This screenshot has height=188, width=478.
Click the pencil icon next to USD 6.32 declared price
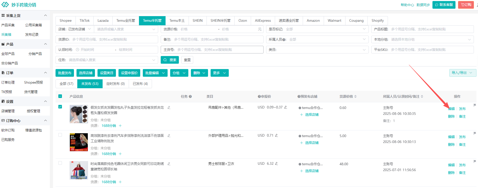276,164
